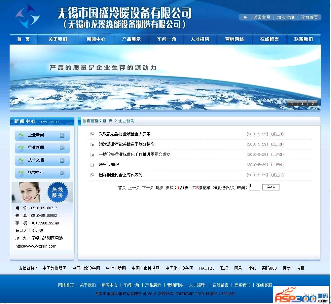
Task: Click 上一页 pagination link
Action: point(134,188)
